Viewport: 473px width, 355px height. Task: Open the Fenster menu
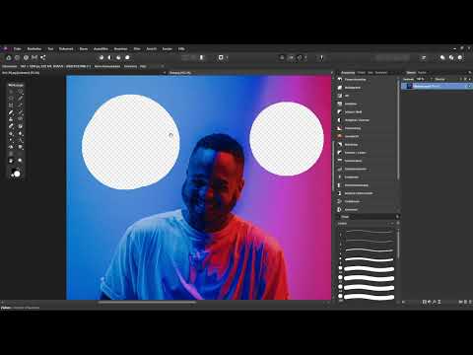point(168,48)
